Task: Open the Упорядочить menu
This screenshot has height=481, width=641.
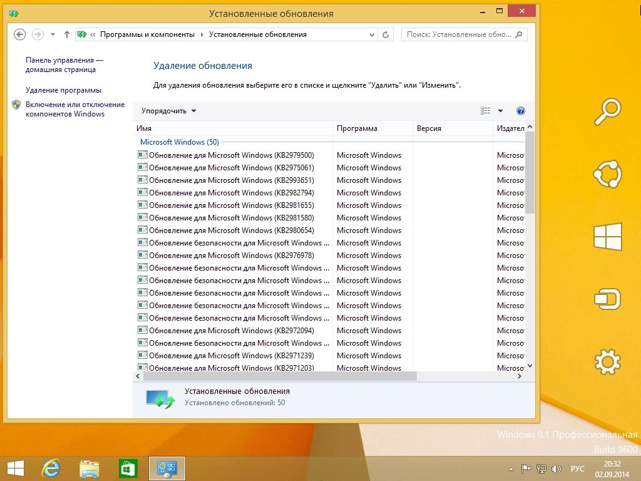Action: tap(168, 111)
